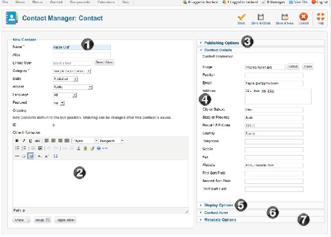Viewport: 331px width, 237px height.
Task: Click the red Cancel icon
Action: click(303, 16)
